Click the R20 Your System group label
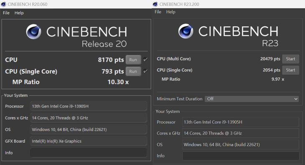305x165 pixels. click(16, 95)
